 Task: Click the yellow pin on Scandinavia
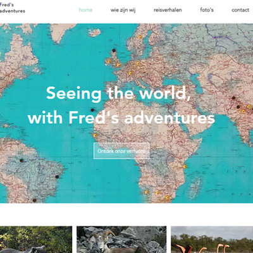[140, 37]
